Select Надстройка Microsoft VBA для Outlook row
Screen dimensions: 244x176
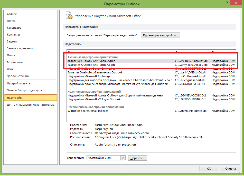click(x=151, y=99)
